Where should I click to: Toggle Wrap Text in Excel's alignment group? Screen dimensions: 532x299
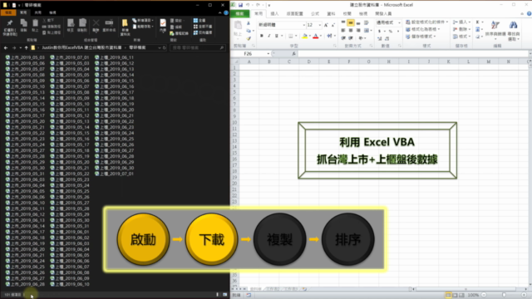click(x=366, y=22)
